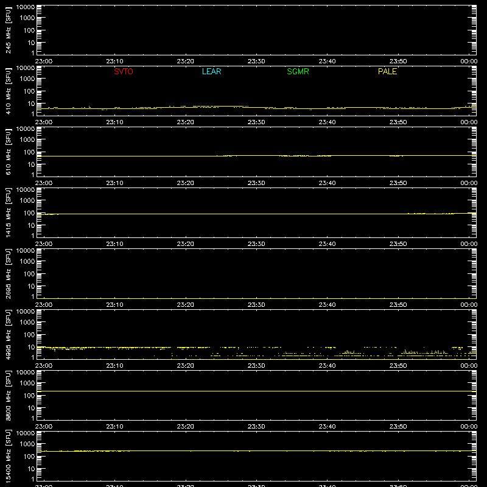Click the 23:40 label below the 410 MHz plot
This screenshot has width=487, height=487.
tap(327, 122)
